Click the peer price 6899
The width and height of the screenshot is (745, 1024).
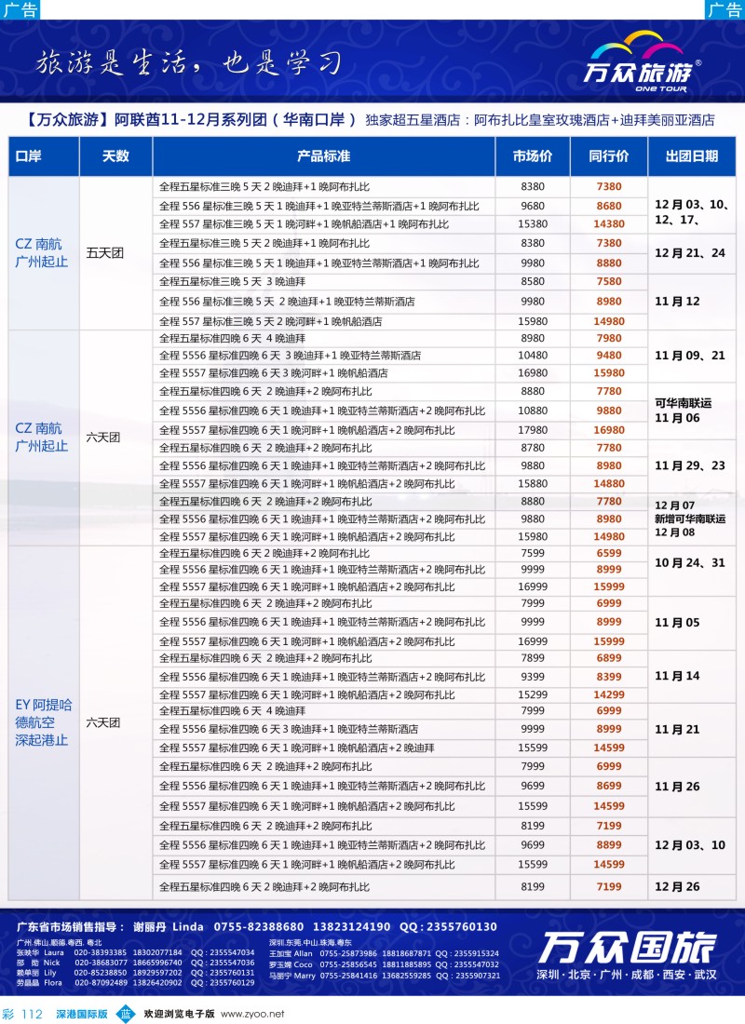(609, 658)
